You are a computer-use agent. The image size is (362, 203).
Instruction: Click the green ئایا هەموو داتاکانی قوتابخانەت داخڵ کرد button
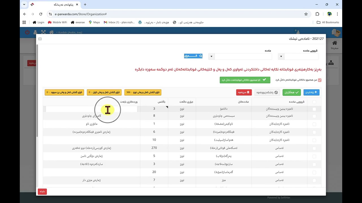pyautogui.click(x=245, y=80)
